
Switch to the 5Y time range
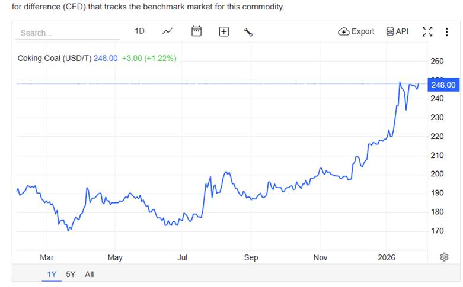tap(71, 274)
